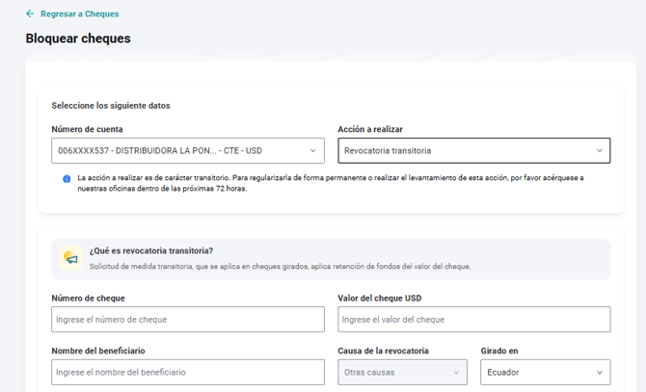
Task: Click the 'Bloquear cheques' page heading
Action: point(78,39)
